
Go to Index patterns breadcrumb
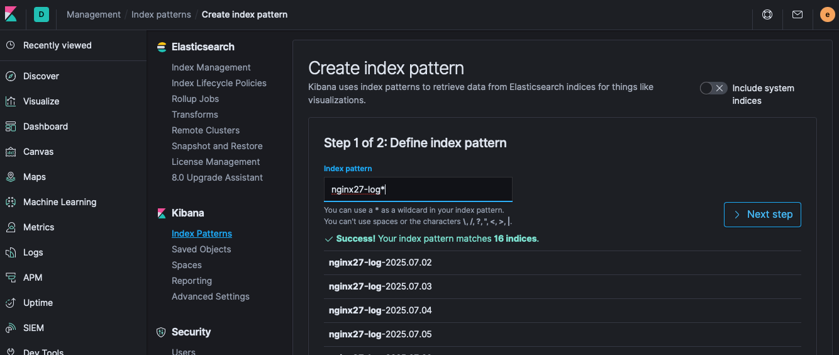point(161,14)
